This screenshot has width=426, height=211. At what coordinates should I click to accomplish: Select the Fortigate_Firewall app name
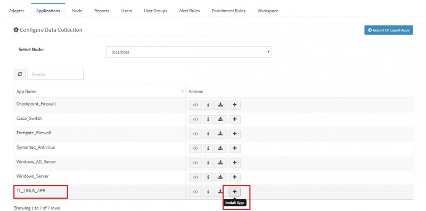(x=34, y=133)
